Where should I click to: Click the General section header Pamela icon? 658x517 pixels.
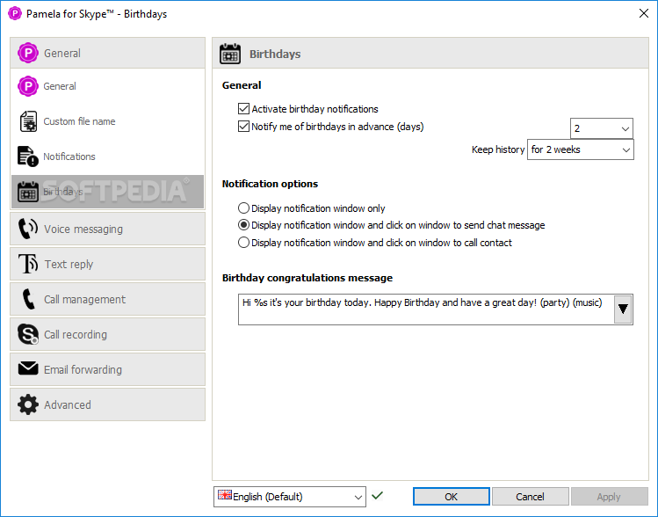(x=28, y=53)
